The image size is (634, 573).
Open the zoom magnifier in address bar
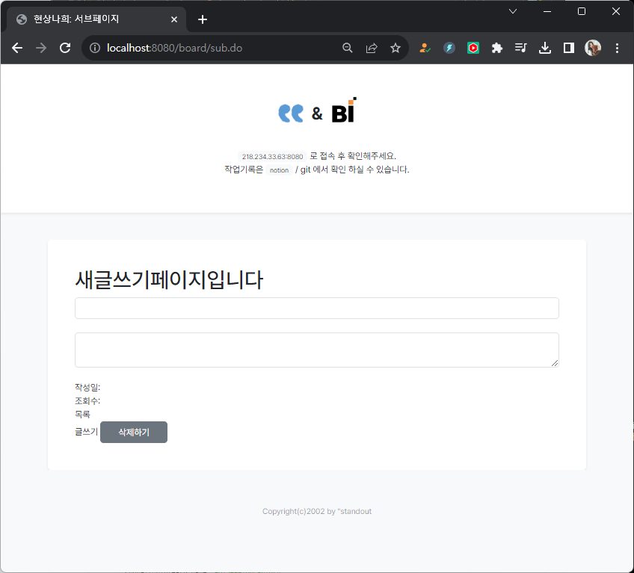(x=348, y=48)
